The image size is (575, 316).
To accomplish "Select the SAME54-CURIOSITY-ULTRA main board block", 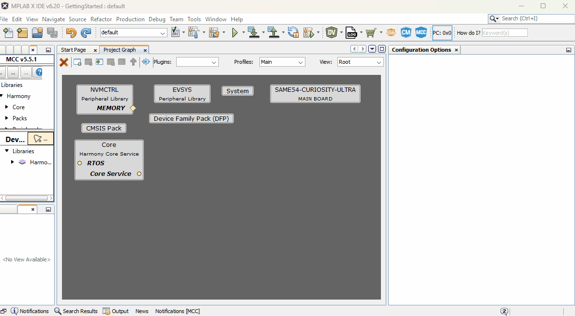I will (316, 94).
